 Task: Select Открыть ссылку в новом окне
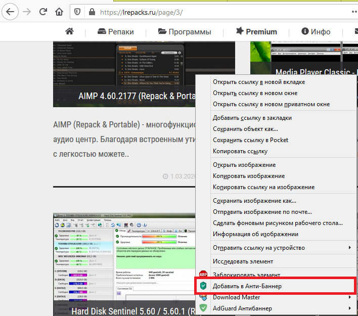(283, 93)
